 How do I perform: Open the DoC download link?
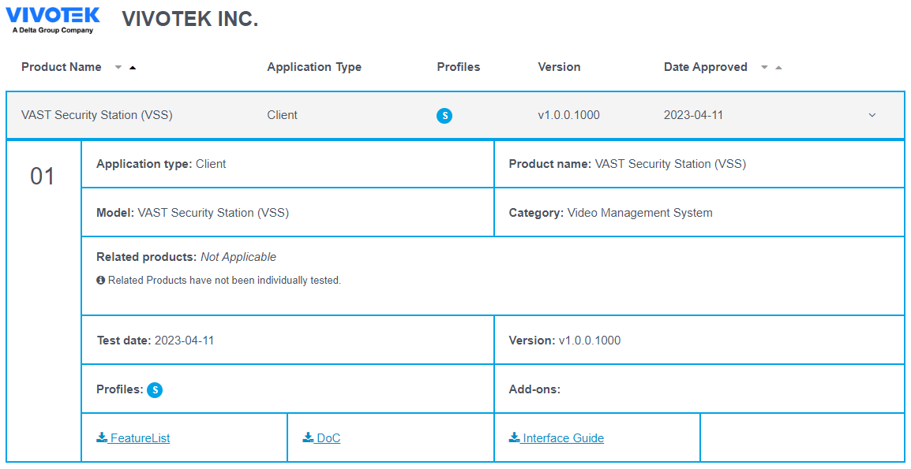[322, 438]
